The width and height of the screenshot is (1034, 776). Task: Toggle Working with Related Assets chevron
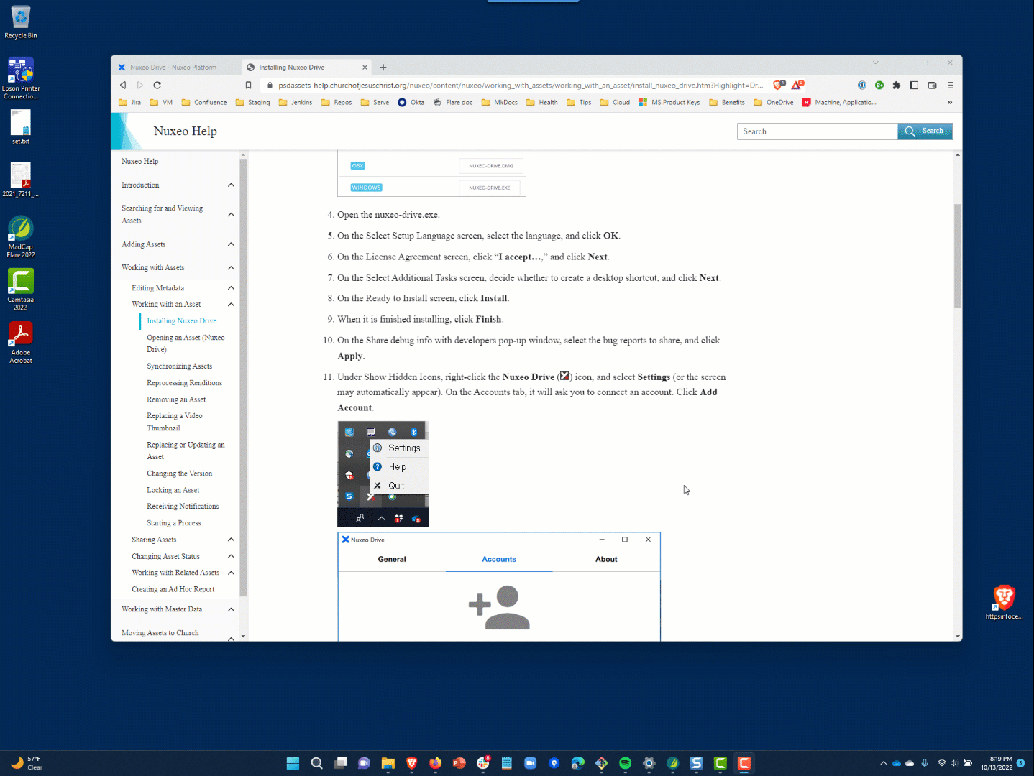coord(231,573)
